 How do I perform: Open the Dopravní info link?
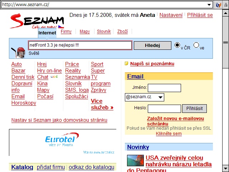[x=22, y=87]
